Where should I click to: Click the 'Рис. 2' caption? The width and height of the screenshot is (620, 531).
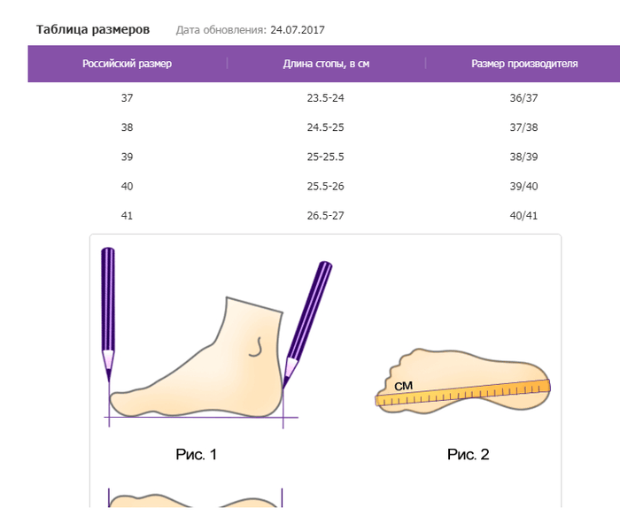(x=469, y=454)
